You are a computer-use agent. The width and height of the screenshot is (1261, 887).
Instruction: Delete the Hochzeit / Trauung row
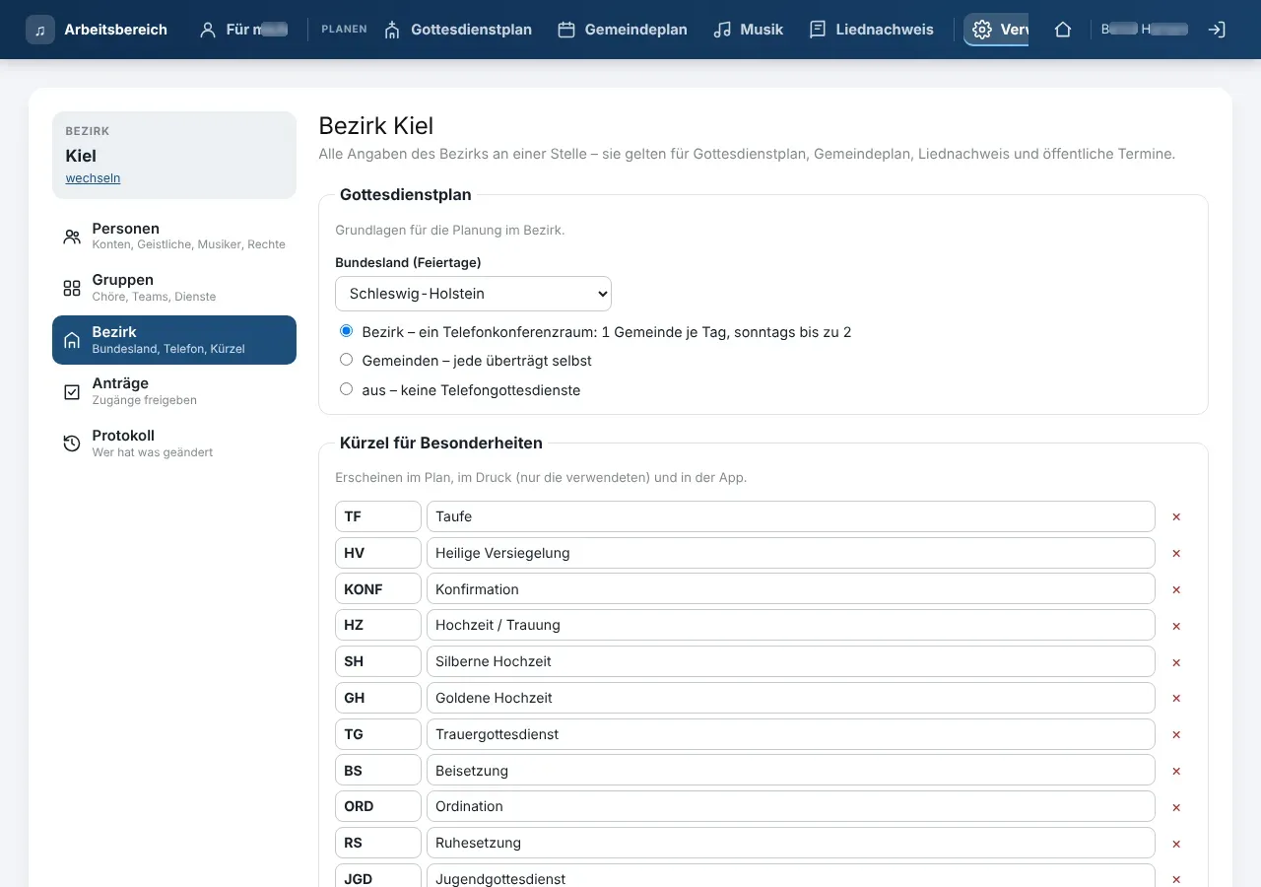(x=1176, y=626)
